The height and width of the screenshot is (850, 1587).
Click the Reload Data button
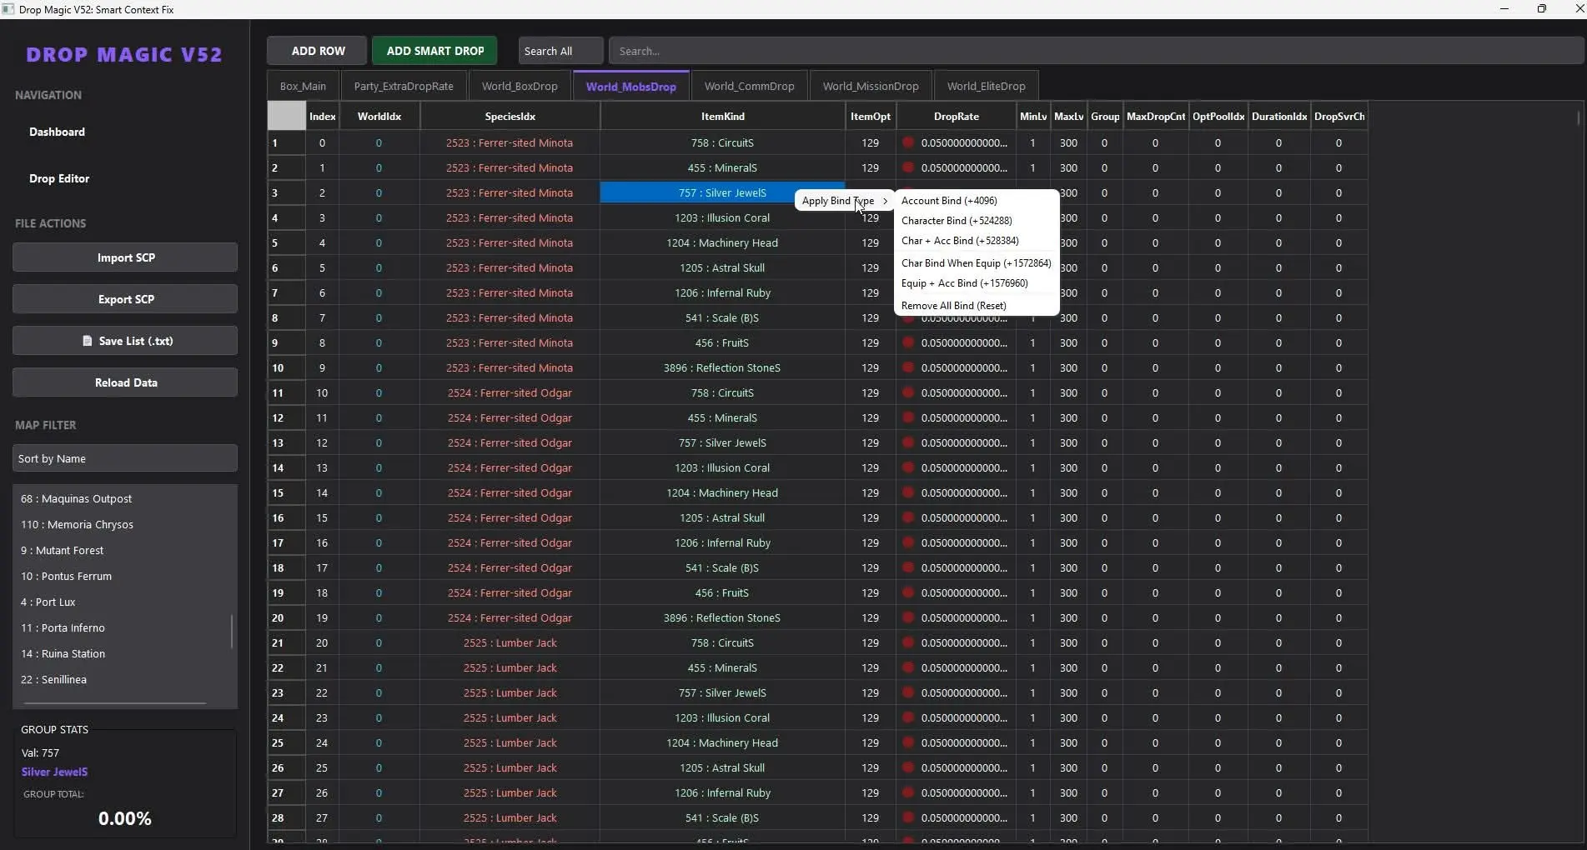[125, 382]
